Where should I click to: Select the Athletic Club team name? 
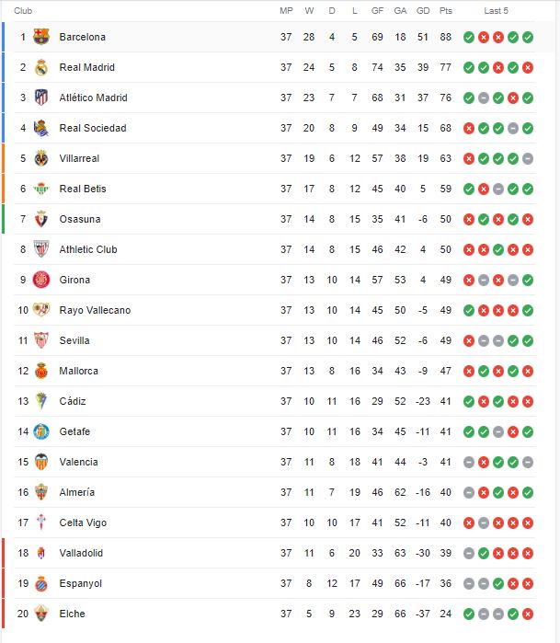pyautogui.click(x=88, y=249)
